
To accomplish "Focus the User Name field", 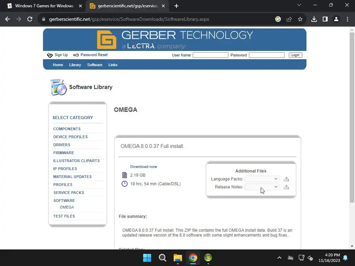I will click(210, 55).
